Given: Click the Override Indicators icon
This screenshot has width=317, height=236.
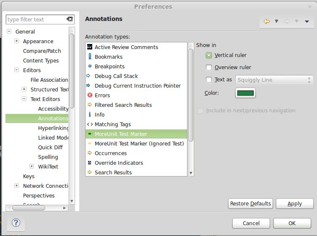Looking at the screenshot, I should click(x=90, y=163).
